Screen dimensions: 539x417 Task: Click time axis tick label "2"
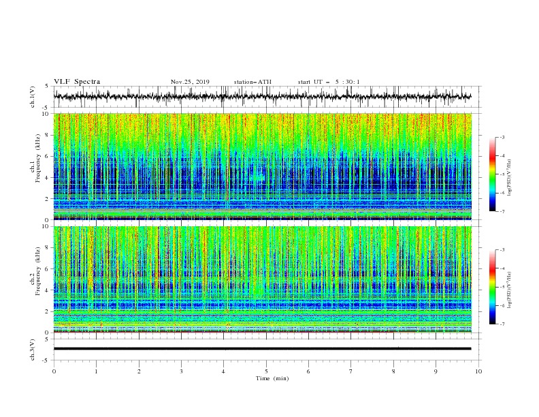point(139,371)
